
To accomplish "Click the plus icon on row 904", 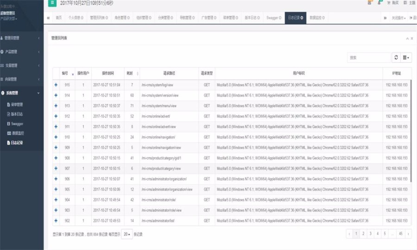I will (56, 200).
